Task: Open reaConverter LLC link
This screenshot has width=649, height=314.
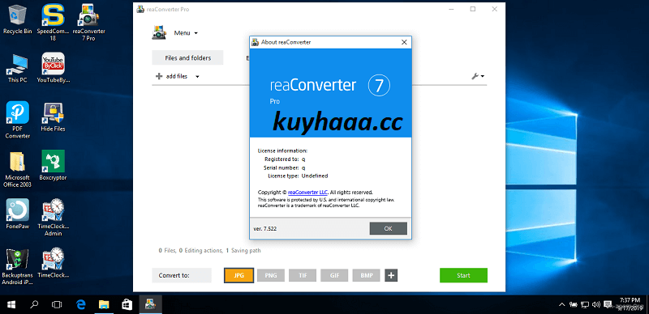Action: pyautogui.click(x=308, y=192)
